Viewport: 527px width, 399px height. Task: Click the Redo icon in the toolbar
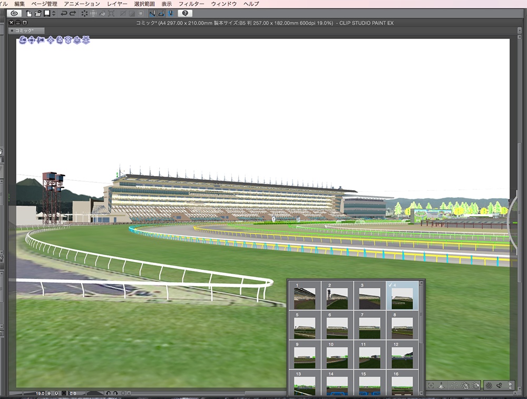(72, 13)
